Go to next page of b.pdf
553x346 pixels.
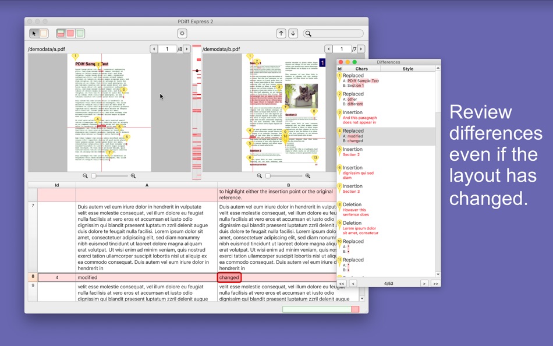point(361,49)
